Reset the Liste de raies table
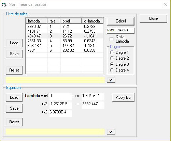Image resolution: width=171 pixels, height=141 pixels. click(x=14, y=70)
